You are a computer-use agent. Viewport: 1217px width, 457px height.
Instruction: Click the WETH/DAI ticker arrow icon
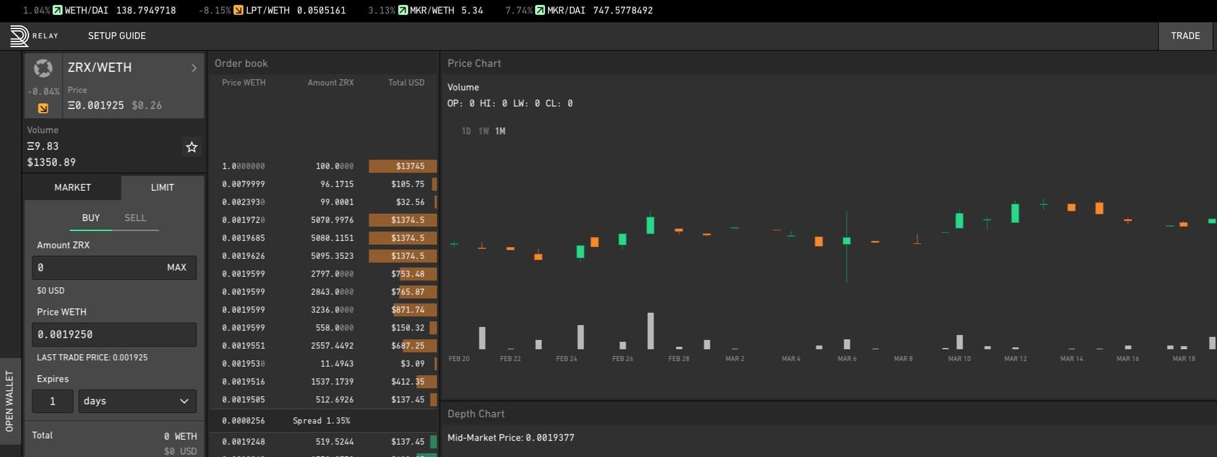click(58, 10)
